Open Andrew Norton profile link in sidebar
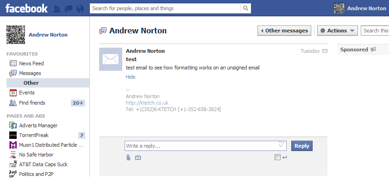 click(x=48, y=35)
